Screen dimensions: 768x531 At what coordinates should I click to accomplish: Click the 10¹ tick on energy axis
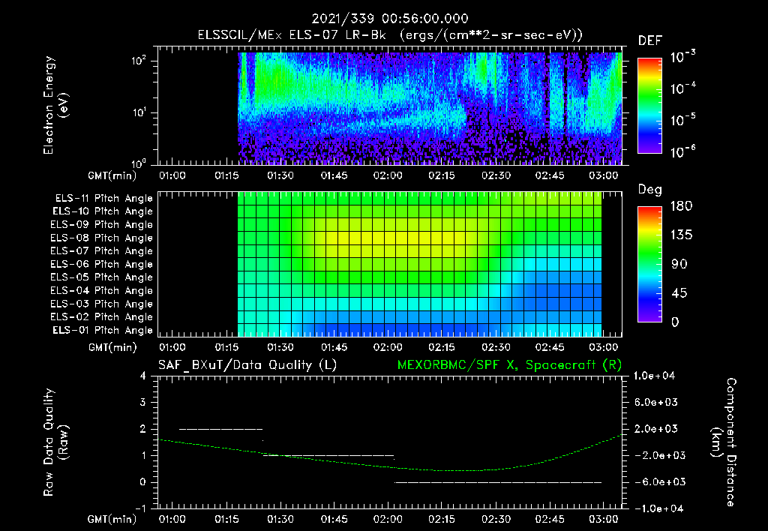(139, 112)
